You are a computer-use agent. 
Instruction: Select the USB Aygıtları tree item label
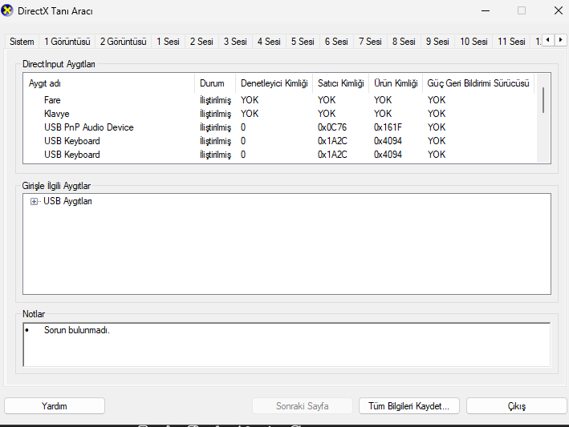coord(67,201)
